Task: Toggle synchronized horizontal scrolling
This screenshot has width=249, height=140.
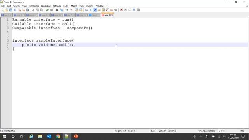Action: click(81, 10)
